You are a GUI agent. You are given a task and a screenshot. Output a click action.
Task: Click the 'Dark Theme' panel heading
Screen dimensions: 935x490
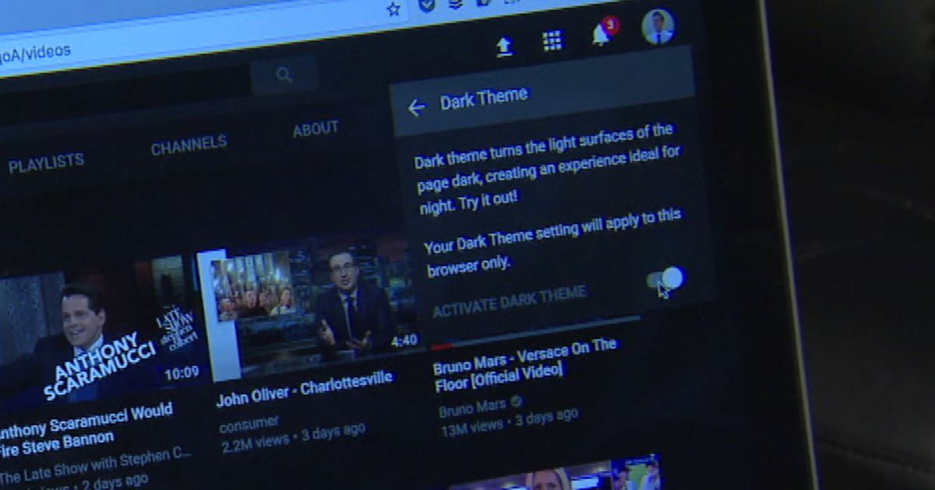click(x=484, y=99)
